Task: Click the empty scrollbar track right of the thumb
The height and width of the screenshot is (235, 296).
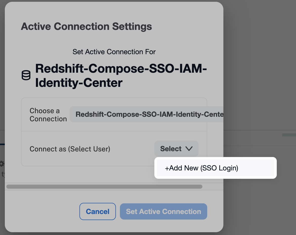Action: coord(213,187)
